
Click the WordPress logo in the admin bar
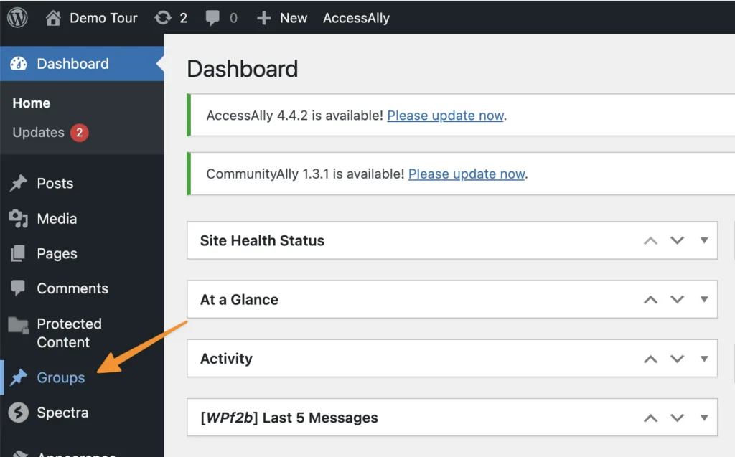[16, 18]
